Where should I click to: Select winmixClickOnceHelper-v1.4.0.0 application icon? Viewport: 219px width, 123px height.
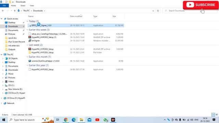tap(30, 61)
